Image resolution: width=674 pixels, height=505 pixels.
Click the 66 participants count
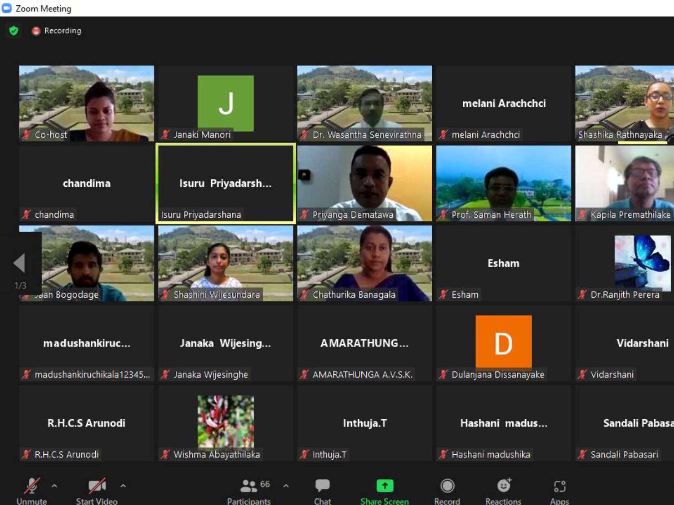coord(265,484)
